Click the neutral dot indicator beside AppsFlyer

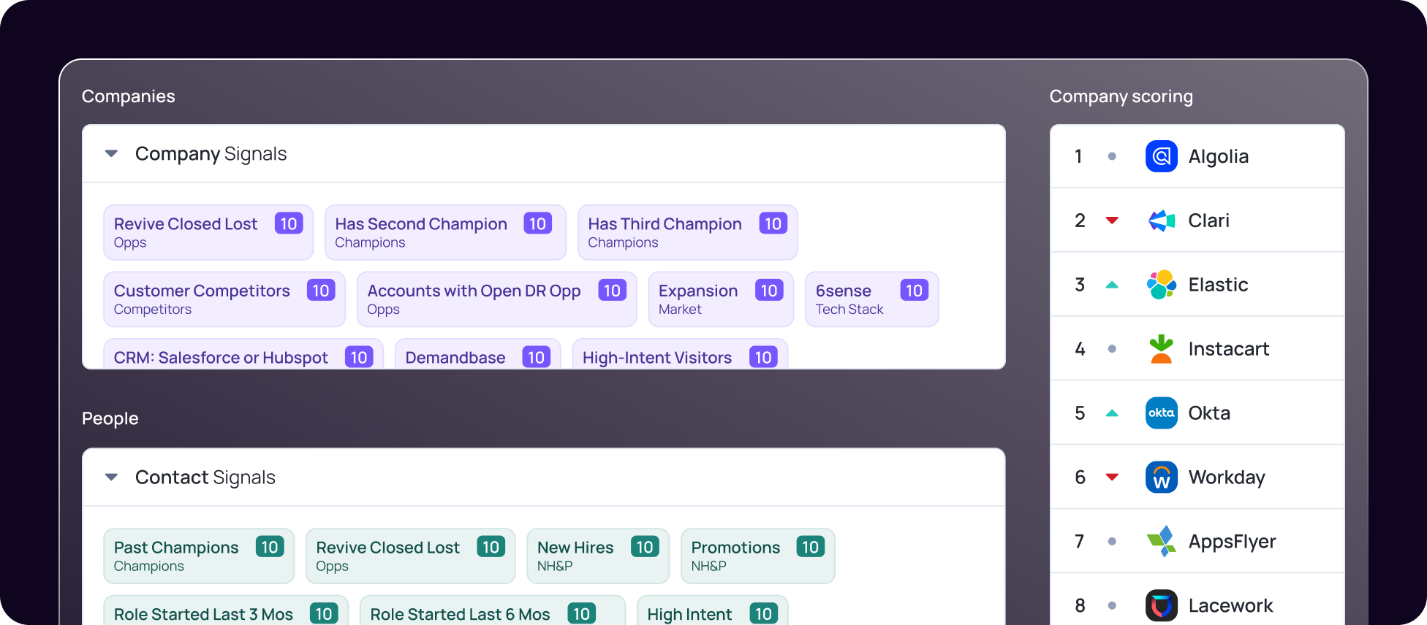coord(1112,542)
